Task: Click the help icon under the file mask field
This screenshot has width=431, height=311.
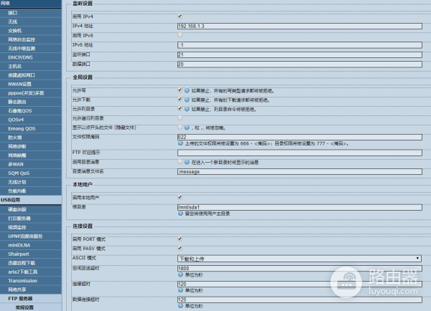Action: pos(180,143)
